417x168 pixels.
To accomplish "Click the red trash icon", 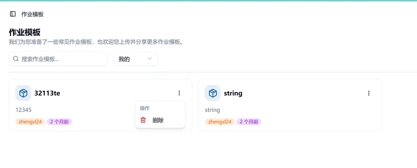I will pyautogui.click(x=143, y=120).
